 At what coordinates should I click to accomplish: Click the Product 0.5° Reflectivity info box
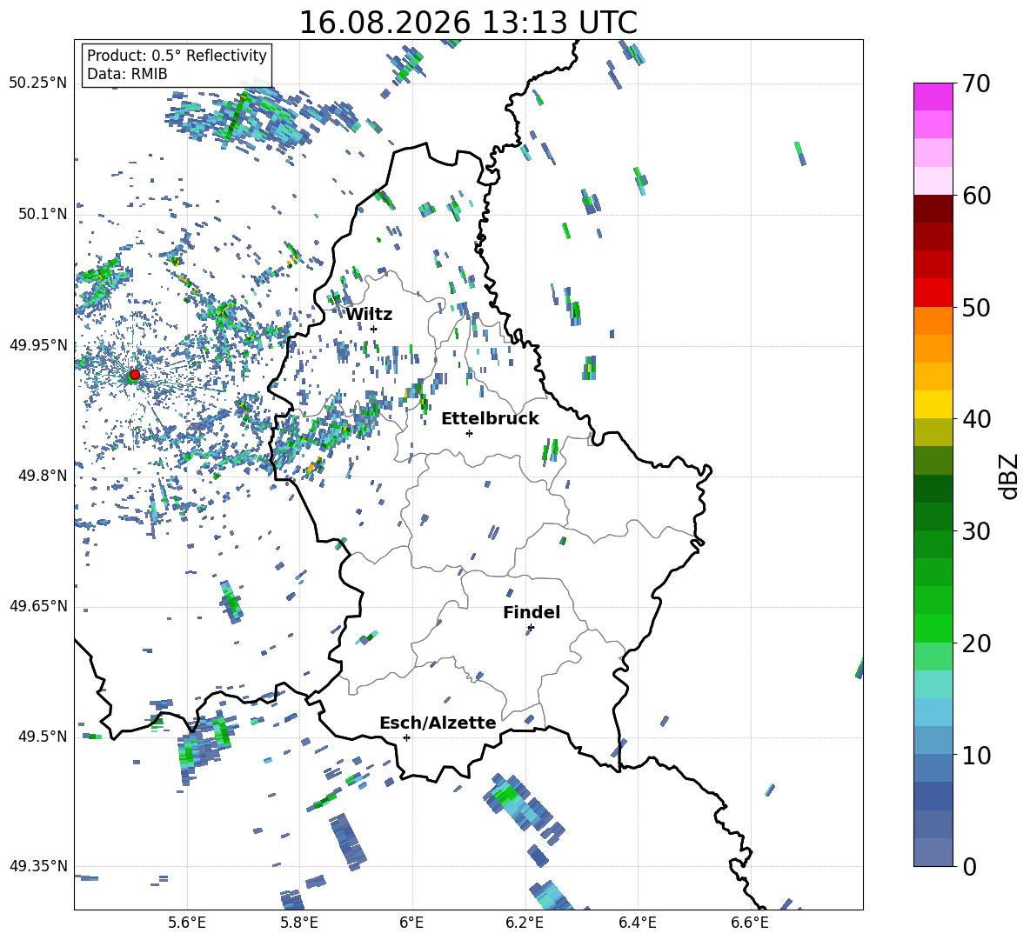click(x=177, y=64)
